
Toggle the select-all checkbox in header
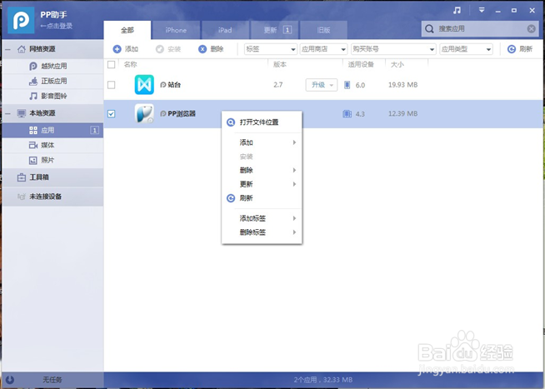tap(111, 65)
